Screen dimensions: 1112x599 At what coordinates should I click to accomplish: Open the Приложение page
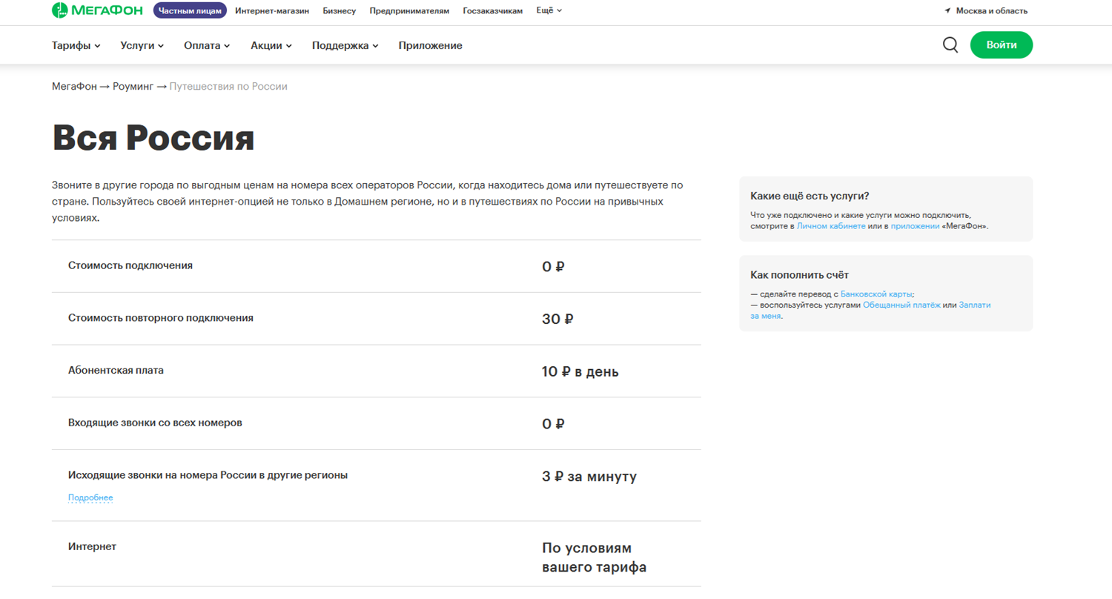pos(430,45)
